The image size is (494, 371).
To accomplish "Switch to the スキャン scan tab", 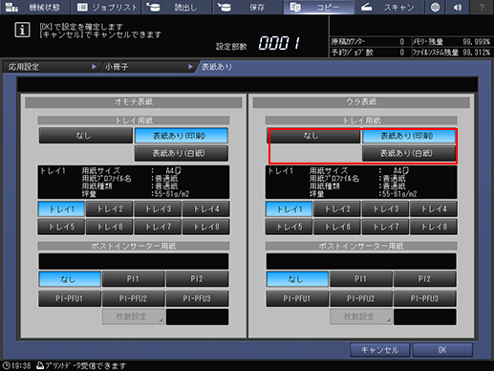I will click(390, 7).
